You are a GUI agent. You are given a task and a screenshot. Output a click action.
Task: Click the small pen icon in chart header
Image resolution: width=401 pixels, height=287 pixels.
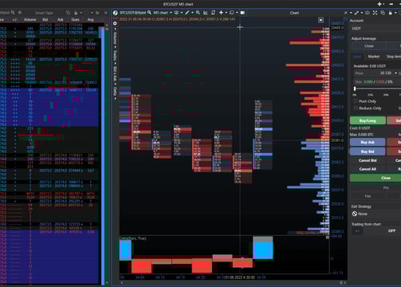click(x=345, y=13)
